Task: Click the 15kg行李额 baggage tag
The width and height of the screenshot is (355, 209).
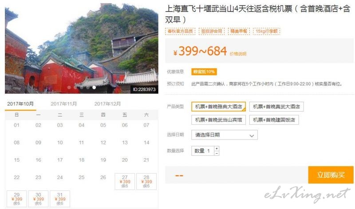Action: (x=267, y=31)
